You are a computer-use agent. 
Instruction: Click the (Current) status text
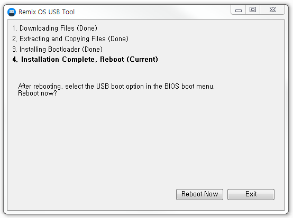click(x=142, y=59)
